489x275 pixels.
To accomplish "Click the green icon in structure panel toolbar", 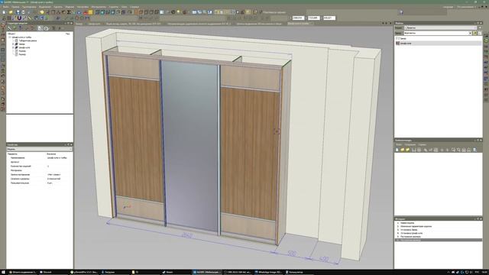I will [15, 28].
